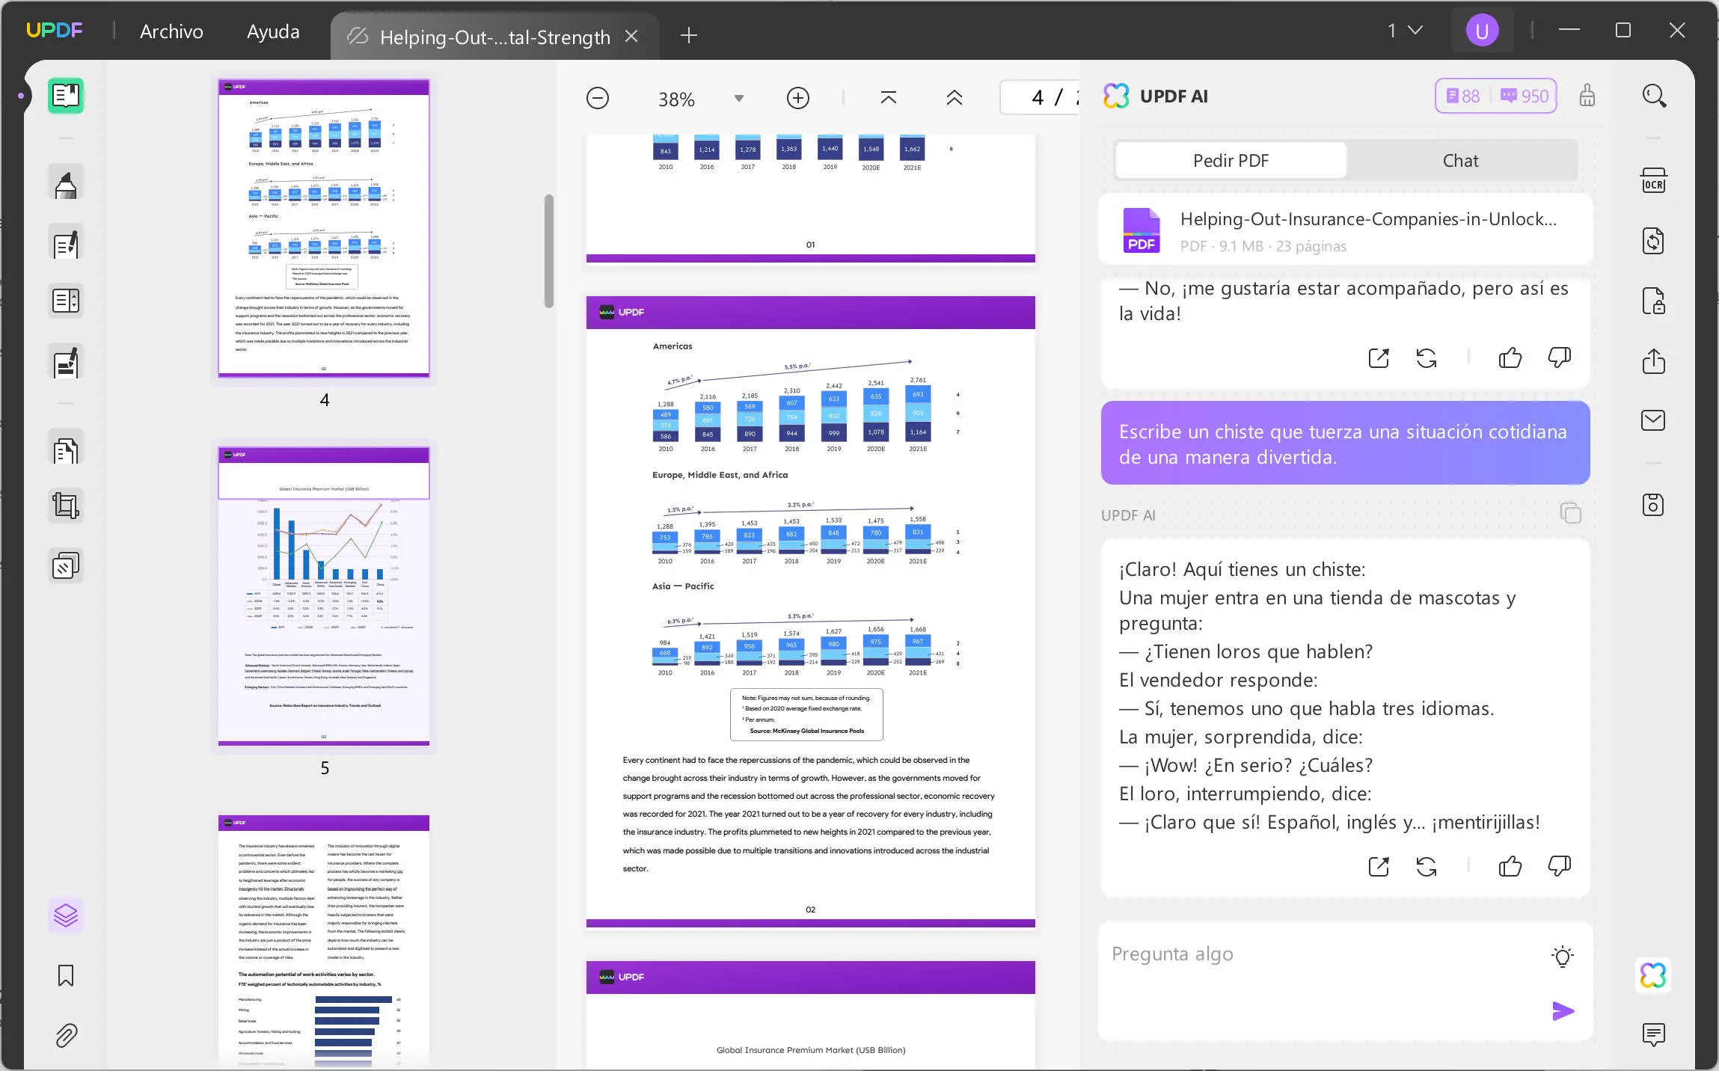Toggle the UPDF AI panel icon
Screen dimensions: 1719x1071
tap(1654, 975)
